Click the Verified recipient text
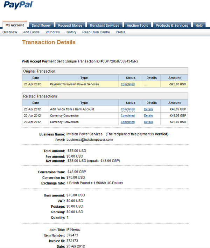210x248 pixels. point(161,134)
